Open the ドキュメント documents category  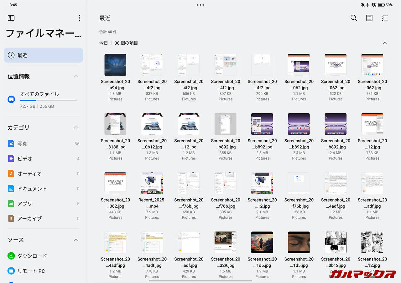[32, 189]
